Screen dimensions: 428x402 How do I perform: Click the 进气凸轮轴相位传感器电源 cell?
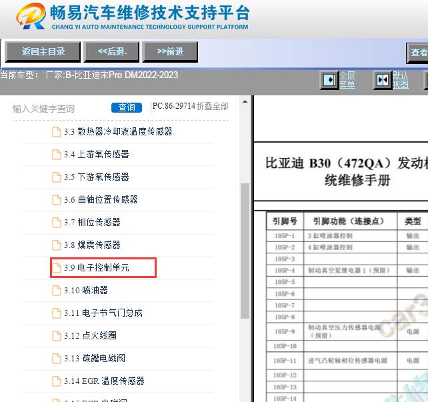(x=350, y=361)
